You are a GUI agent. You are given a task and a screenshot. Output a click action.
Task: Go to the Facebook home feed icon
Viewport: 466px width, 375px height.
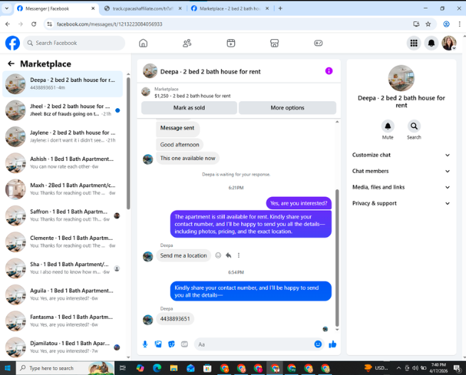click(x=143, y=43)
